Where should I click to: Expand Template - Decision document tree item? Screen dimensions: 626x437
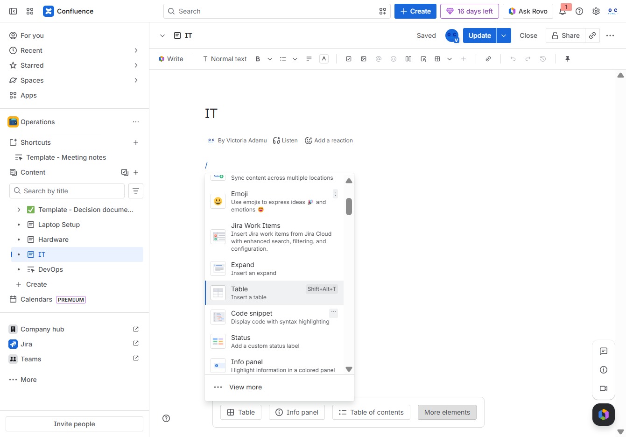[19, 210]
